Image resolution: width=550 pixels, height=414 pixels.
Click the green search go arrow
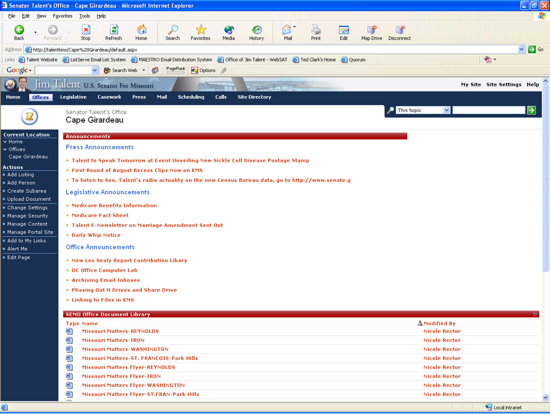coord(531,110)
